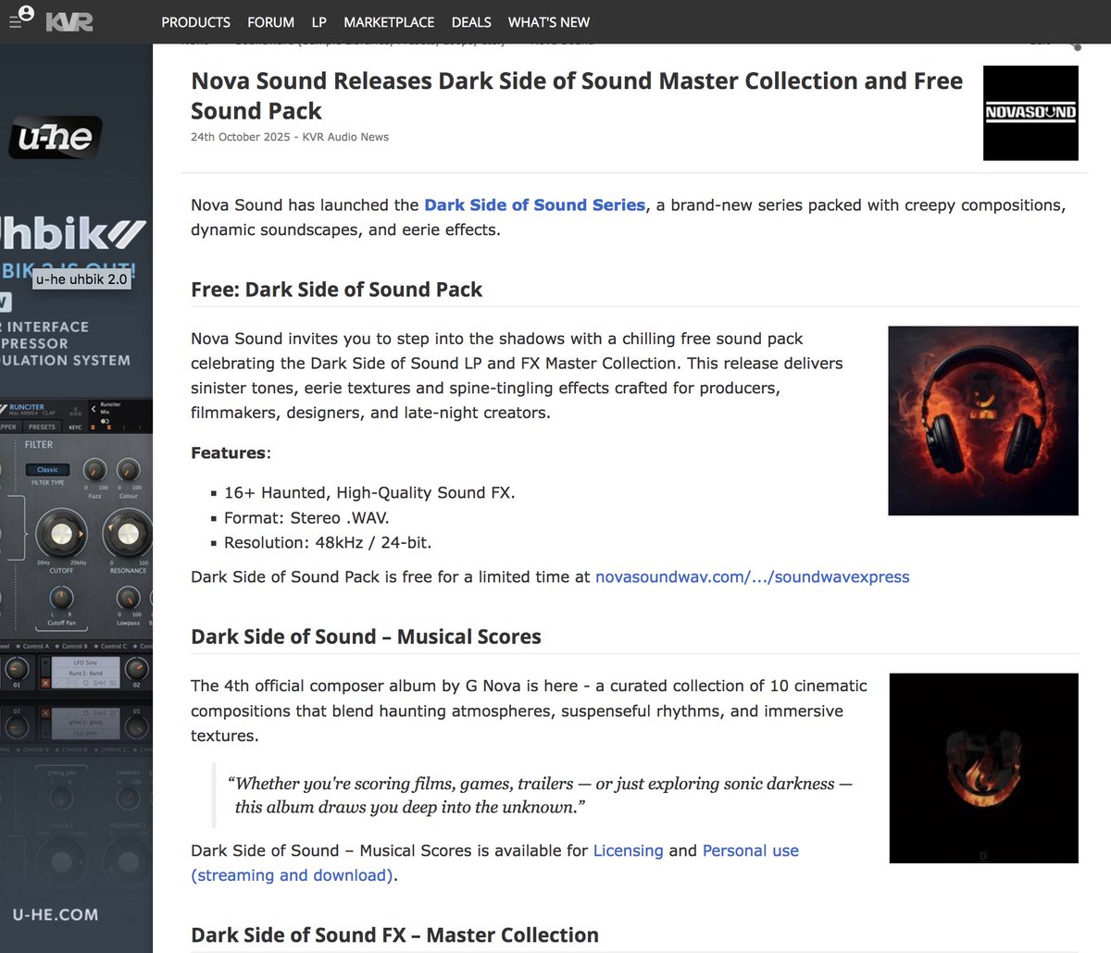Click the '24th October 2025 - KVR Audio News' byline
Screen dimensions: 1111x953
point(290,137)
